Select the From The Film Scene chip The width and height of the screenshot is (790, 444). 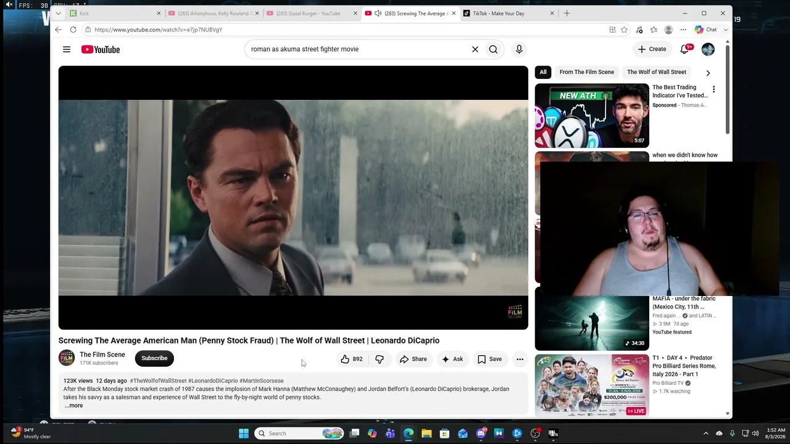[x=587, y=72]
